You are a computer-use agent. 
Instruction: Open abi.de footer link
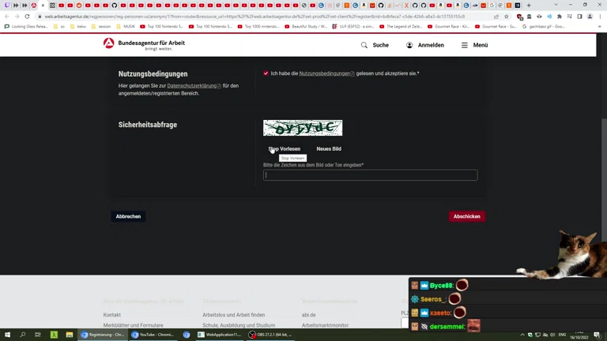pyautogui.click(x=308, y=315)
